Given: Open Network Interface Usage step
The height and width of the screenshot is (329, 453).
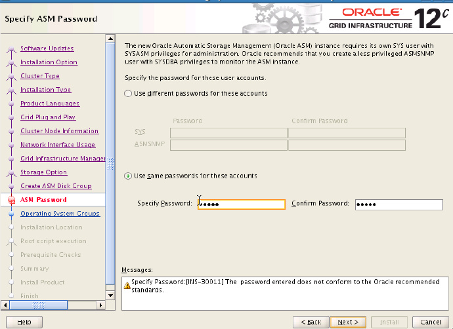Looking at the screenshot, I should (x=58, y=145).
